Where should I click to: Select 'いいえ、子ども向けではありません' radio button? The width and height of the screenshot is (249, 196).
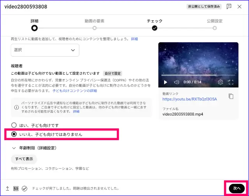point(14,134)
